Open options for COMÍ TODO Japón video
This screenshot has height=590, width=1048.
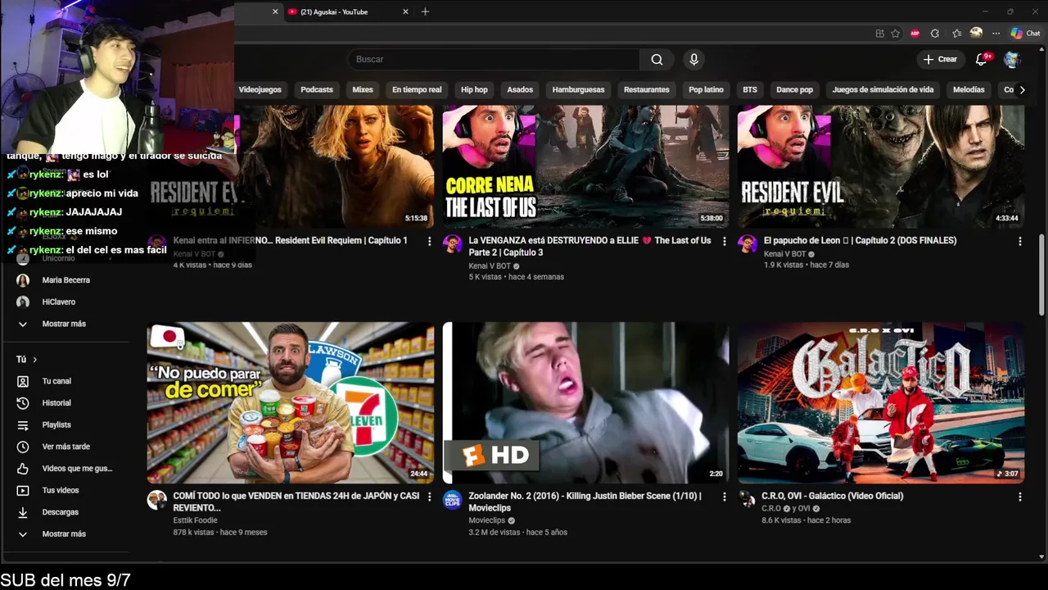(429, 497)
